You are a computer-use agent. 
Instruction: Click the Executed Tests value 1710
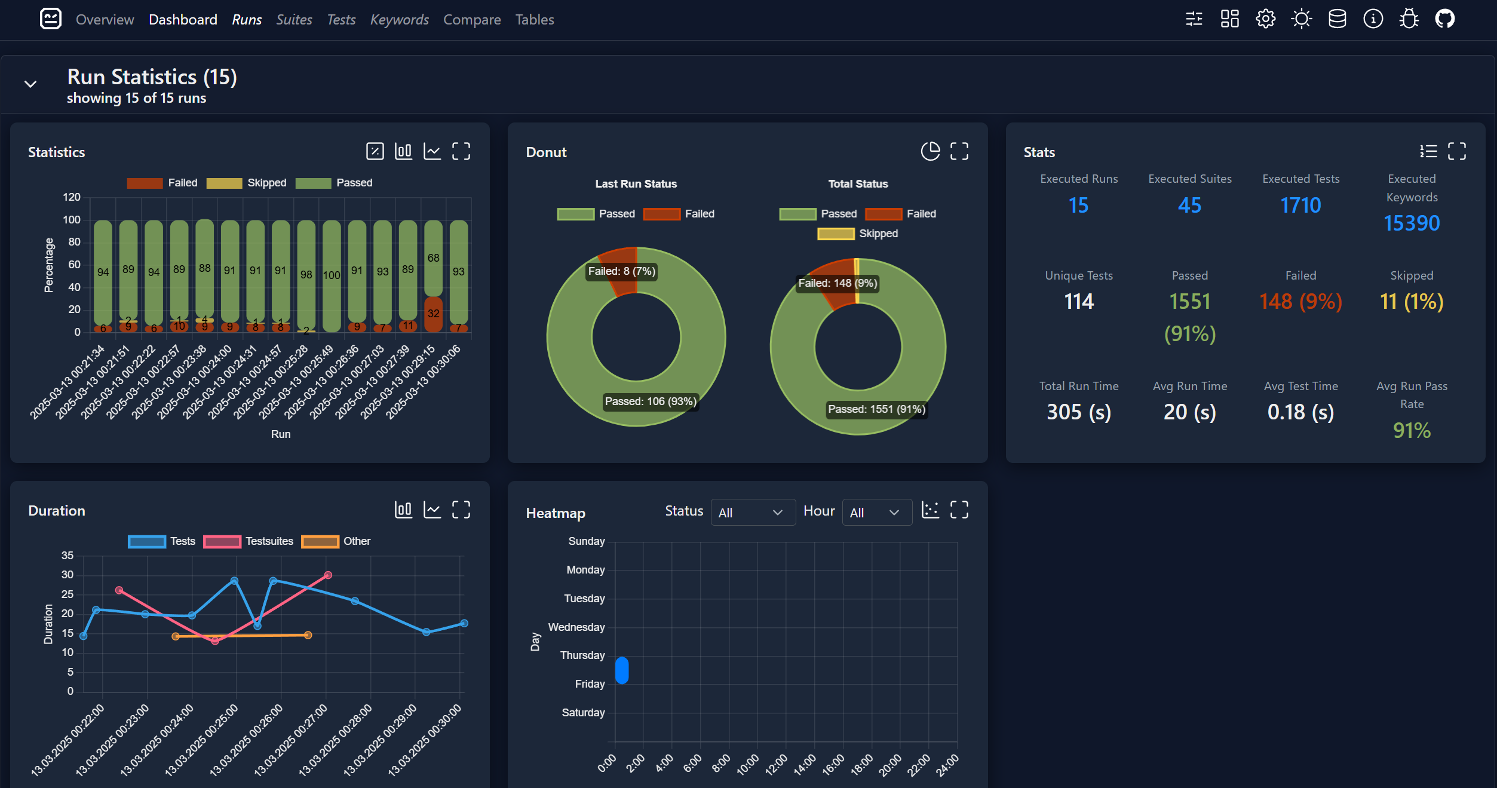[1300, 206]
